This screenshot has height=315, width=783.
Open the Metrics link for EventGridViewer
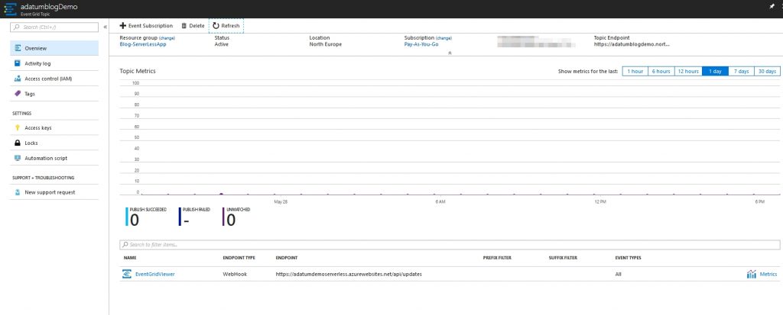(768, 274)
